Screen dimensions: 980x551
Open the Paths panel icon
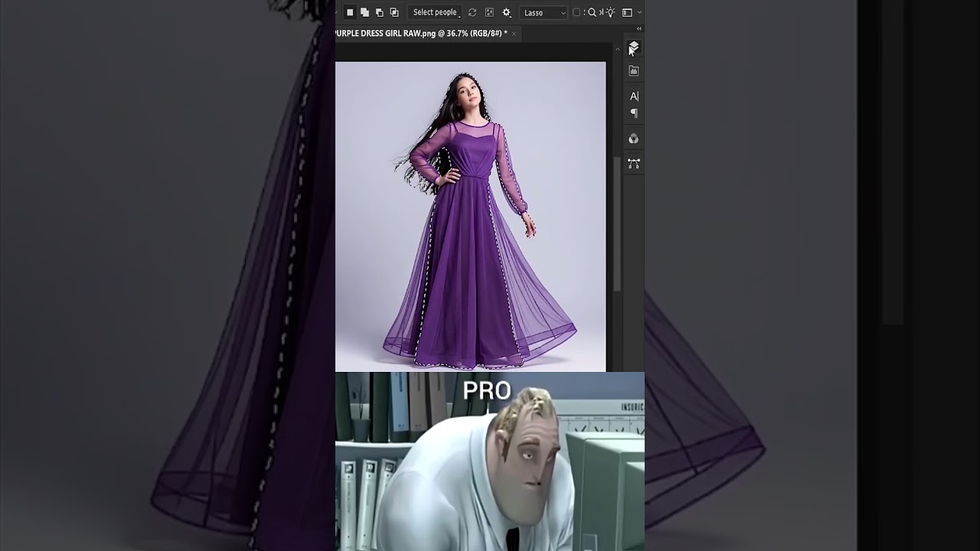coord(634,163)
